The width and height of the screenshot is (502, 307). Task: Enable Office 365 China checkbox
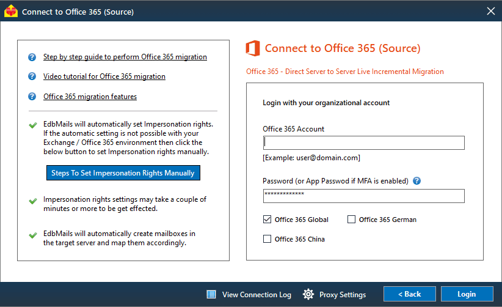click(267, 239)
